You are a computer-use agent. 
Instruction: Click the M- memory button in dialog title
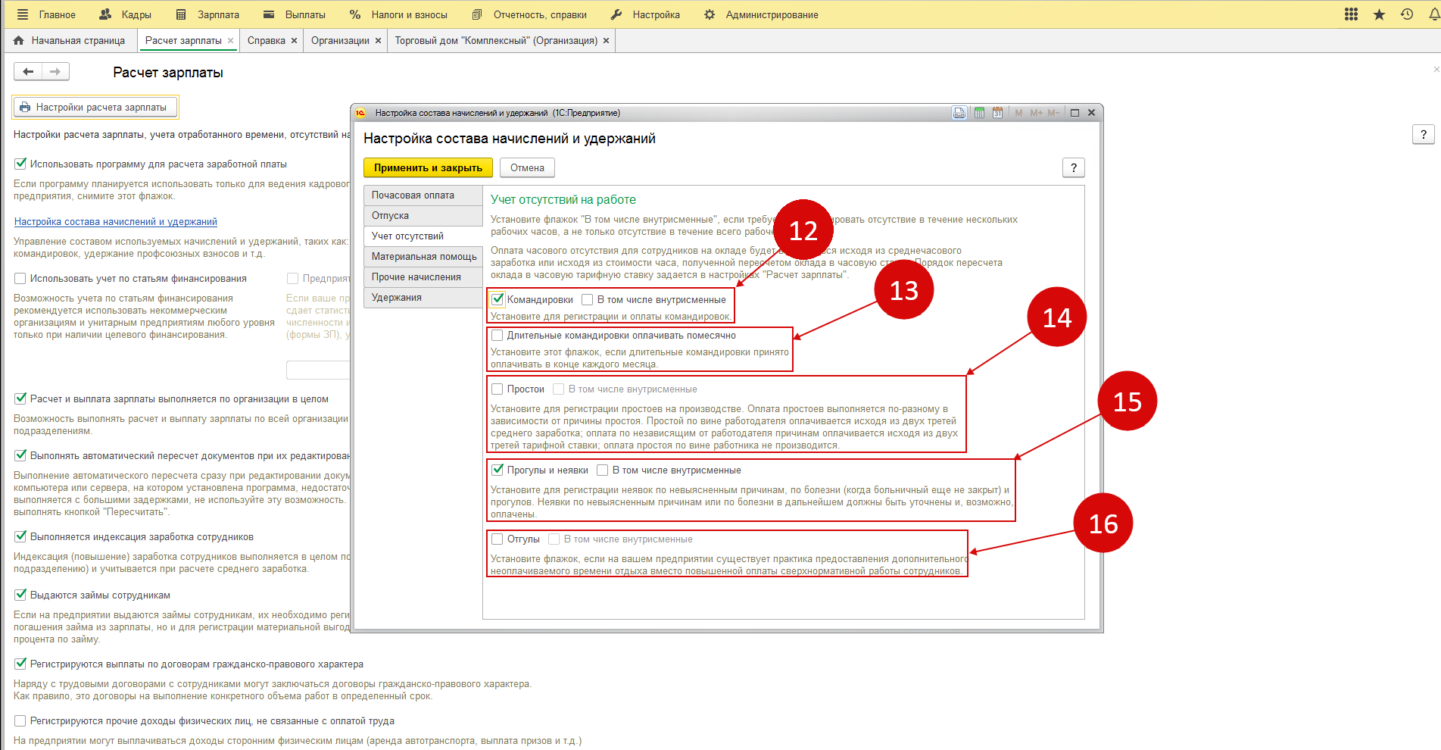pos(1053,113)
